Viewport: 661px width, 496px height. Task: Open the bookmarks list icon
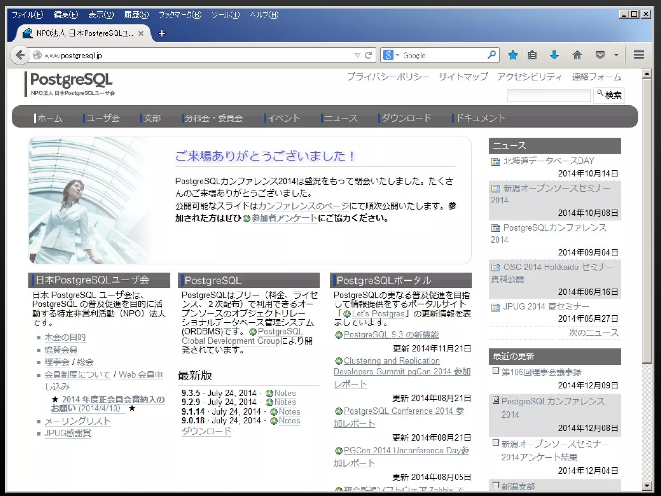(x=532, y=55)
